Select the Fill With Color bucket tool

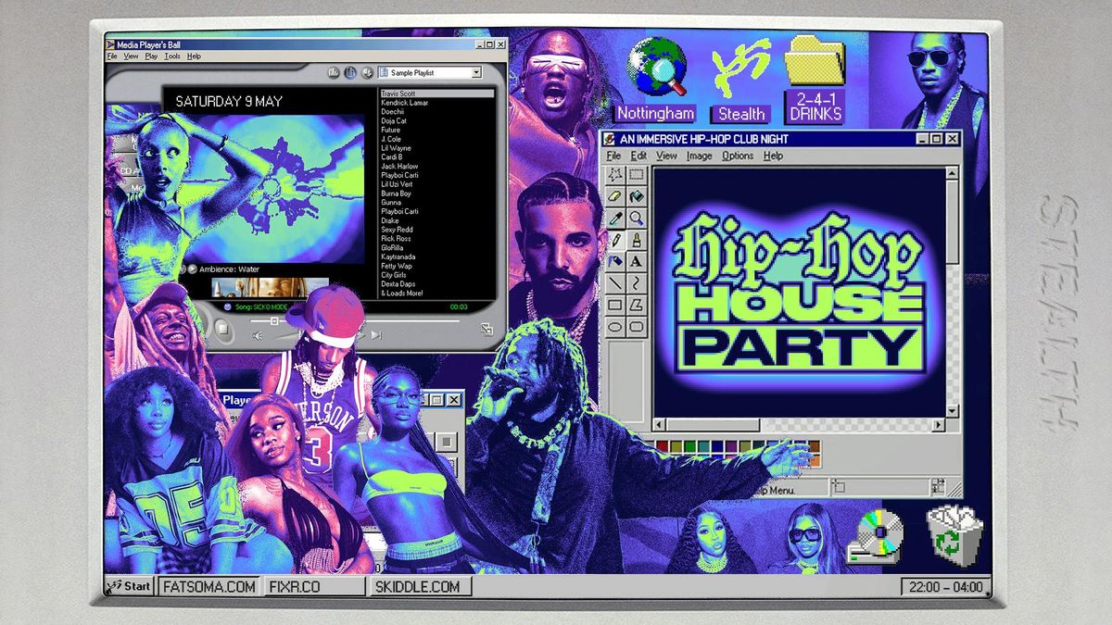coord(637,196)
